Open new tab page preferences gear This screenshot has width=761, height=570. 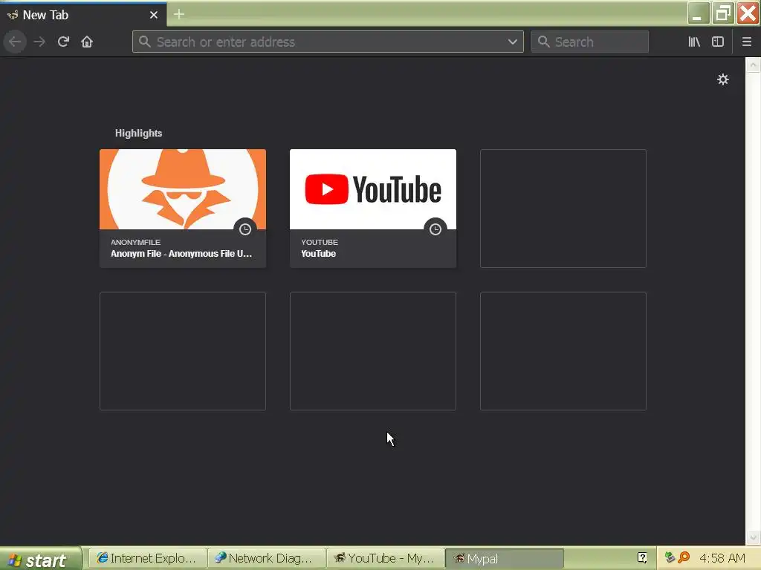(722, 79)
